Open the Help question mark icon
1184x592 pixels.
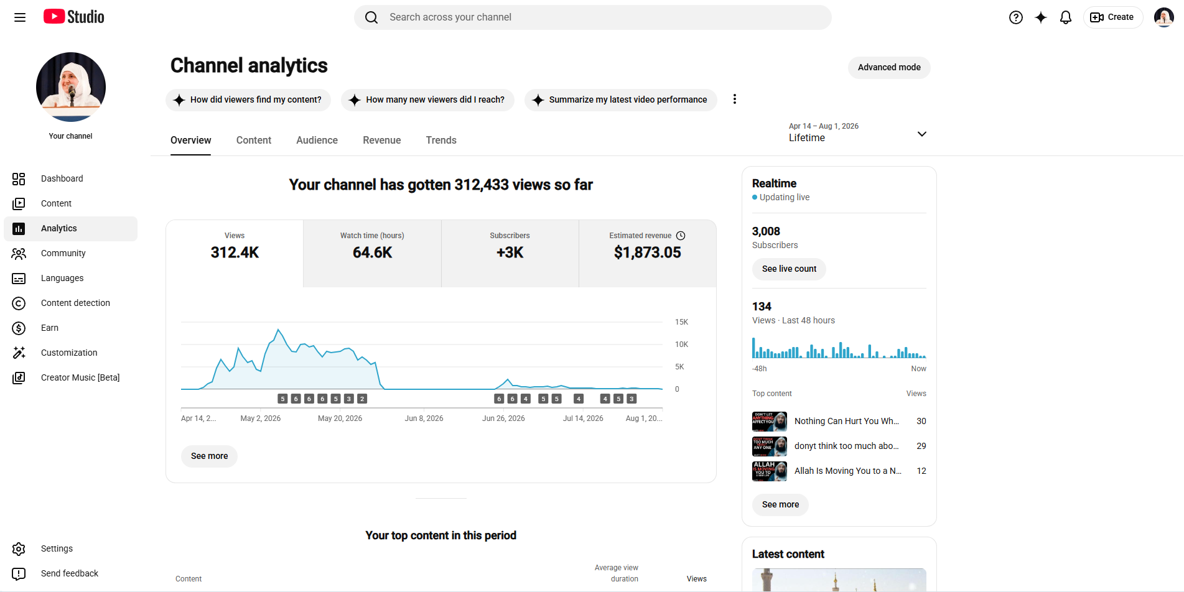[1016, 17]
